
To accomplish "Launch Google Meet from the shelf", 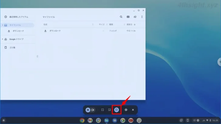I will point(123,120).
